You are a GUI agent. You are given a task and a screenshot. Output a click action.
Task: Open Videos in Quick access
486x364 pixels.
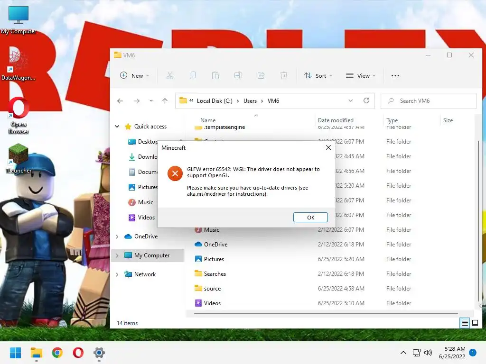[141, 218]
